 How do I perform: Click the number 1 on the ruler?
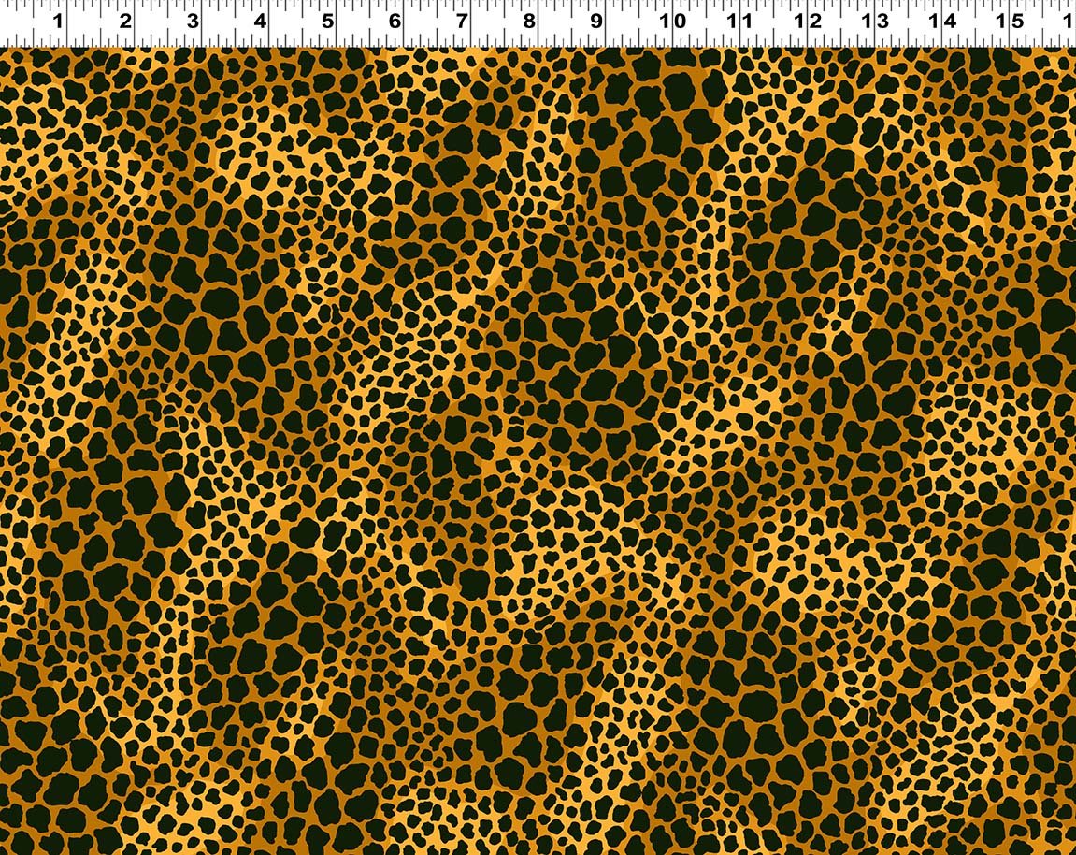58,21
